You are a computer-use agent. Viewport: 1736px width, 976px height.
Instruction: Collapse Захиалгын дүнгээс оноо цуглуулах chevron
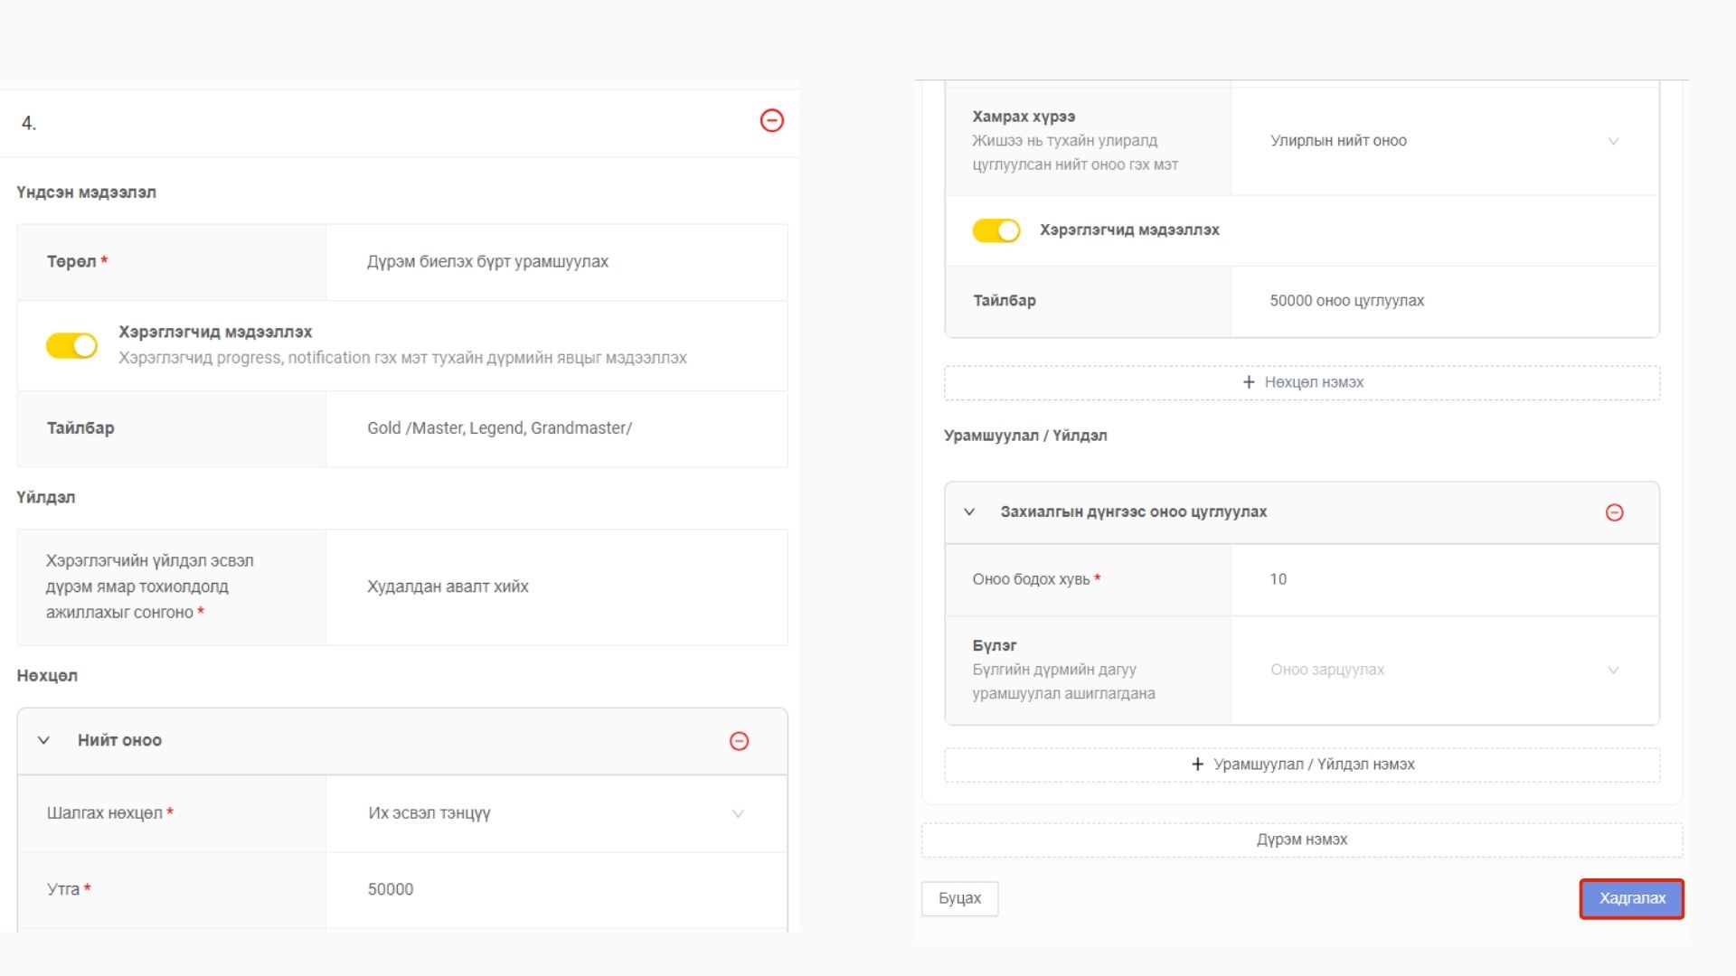(969, 511)
